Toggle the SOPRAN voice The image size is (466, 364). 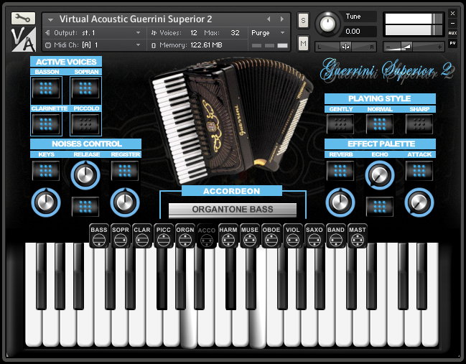tap(85, 88)
